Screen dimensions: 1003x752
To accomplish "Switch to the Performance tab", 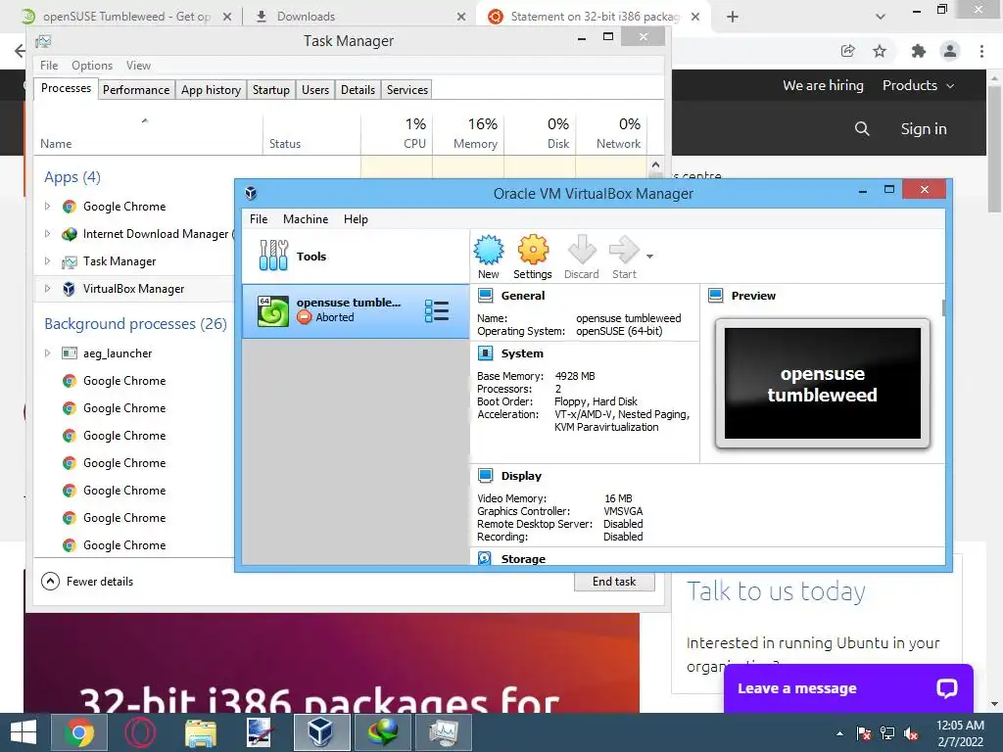I will pyautogui.click(x=135, y=89).
